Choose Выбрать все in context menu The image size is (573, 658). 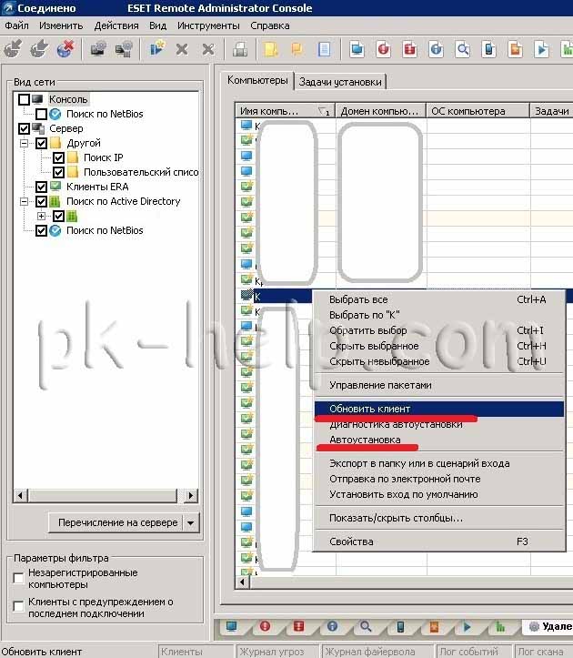click(438, 299)
